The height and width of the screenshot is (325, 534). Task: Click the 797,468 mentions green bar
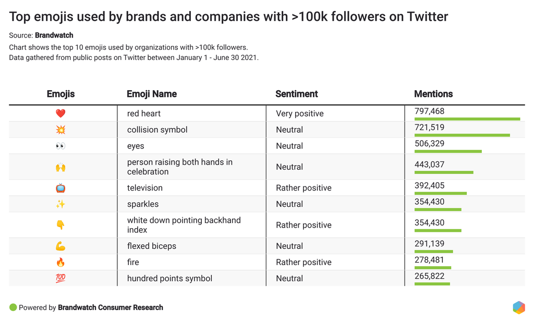click(x=467, y=119)
